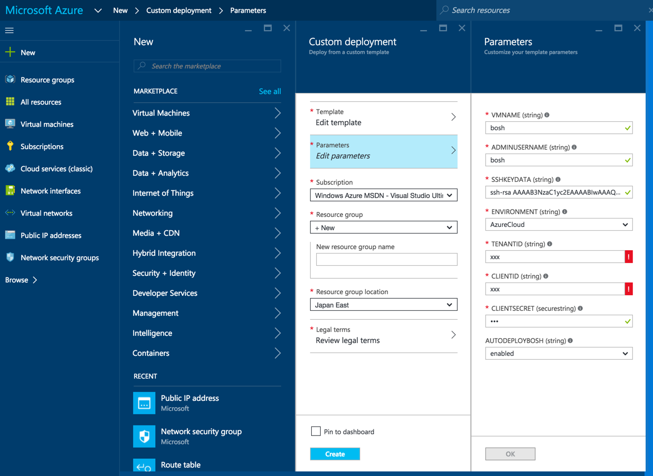Viewport: 653px width, 476px height.
Task: Click the Virtual machines monitor icon
Action: coord(10,124)
